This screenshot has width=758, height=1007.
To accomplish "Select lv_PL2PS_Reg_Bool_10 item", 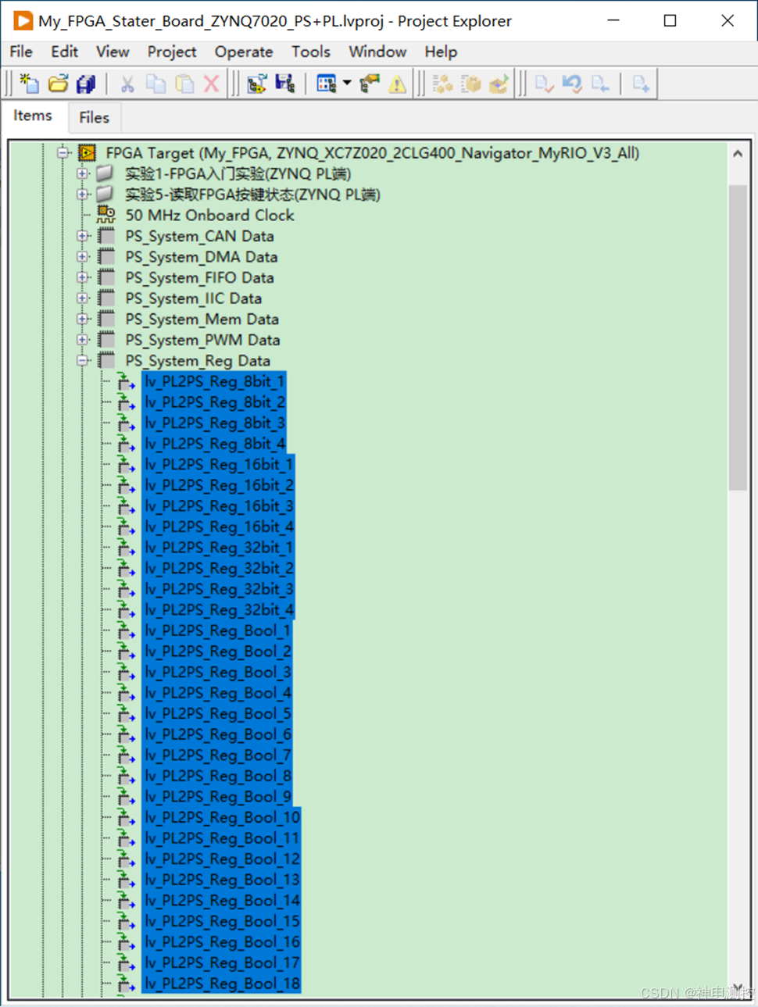I will pyautogui.click(x=221, y=818).
